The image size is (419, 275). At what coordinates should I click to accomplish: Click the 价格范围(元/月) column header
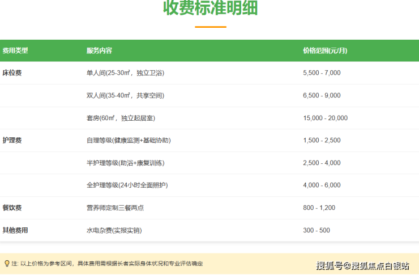point(325,50)
